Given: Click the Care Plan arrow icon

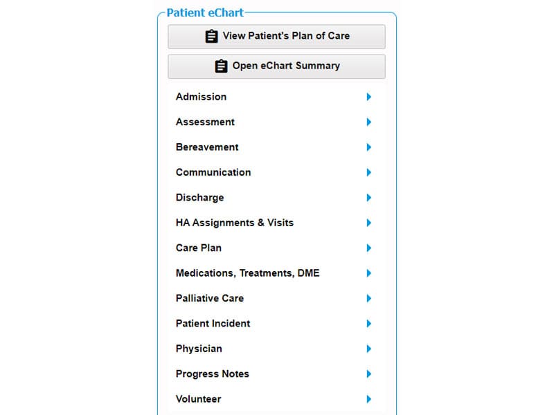Looking at the screenshot, I should [x=368, y=248].
